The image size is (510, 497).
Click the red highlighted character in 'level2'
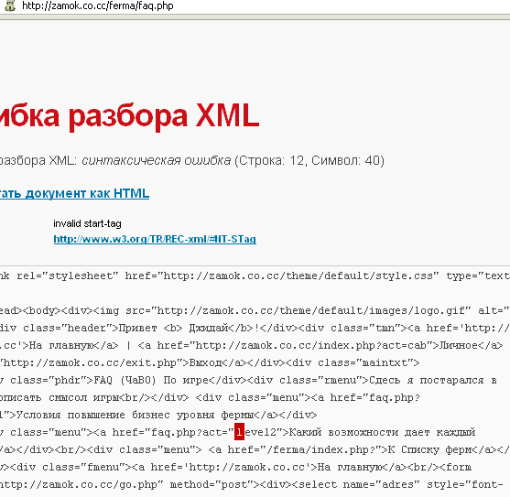pos(239,432)
